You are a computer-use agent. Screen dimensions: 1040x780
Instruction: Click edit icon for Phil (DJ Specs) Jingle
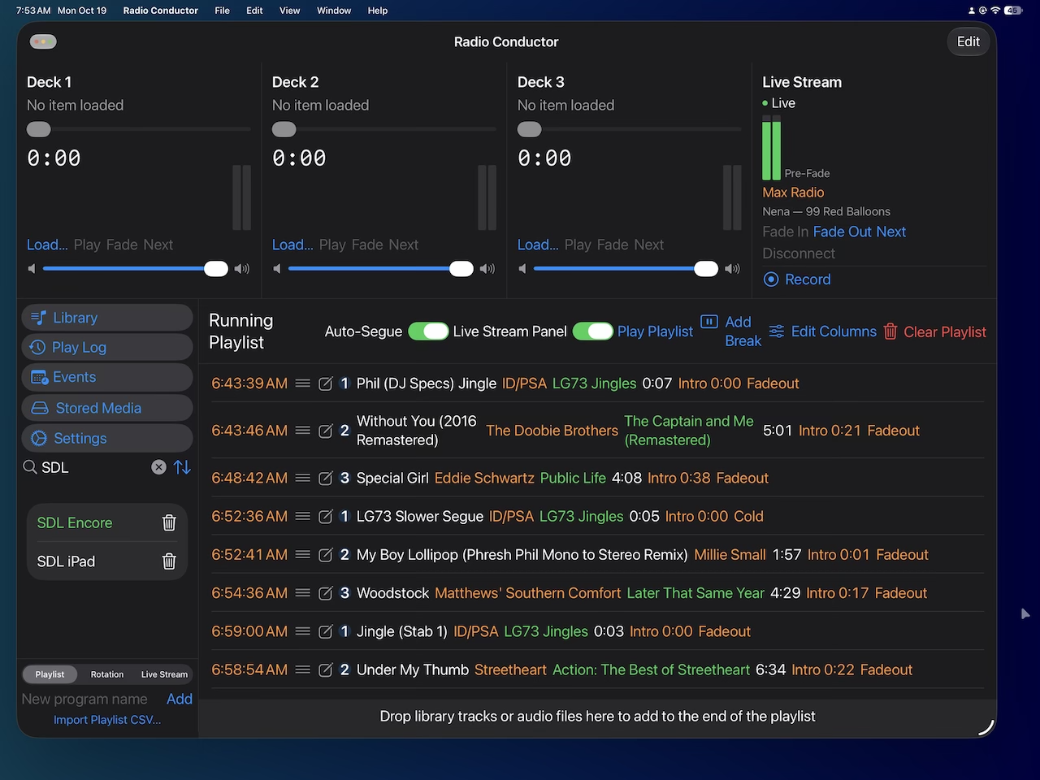click(326, 383)
